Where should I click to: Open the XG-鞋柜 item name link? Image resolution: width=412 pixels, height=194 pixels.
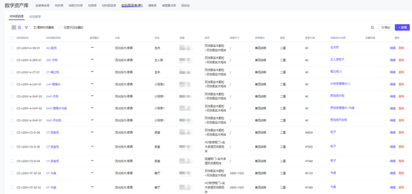pos(52,48)
